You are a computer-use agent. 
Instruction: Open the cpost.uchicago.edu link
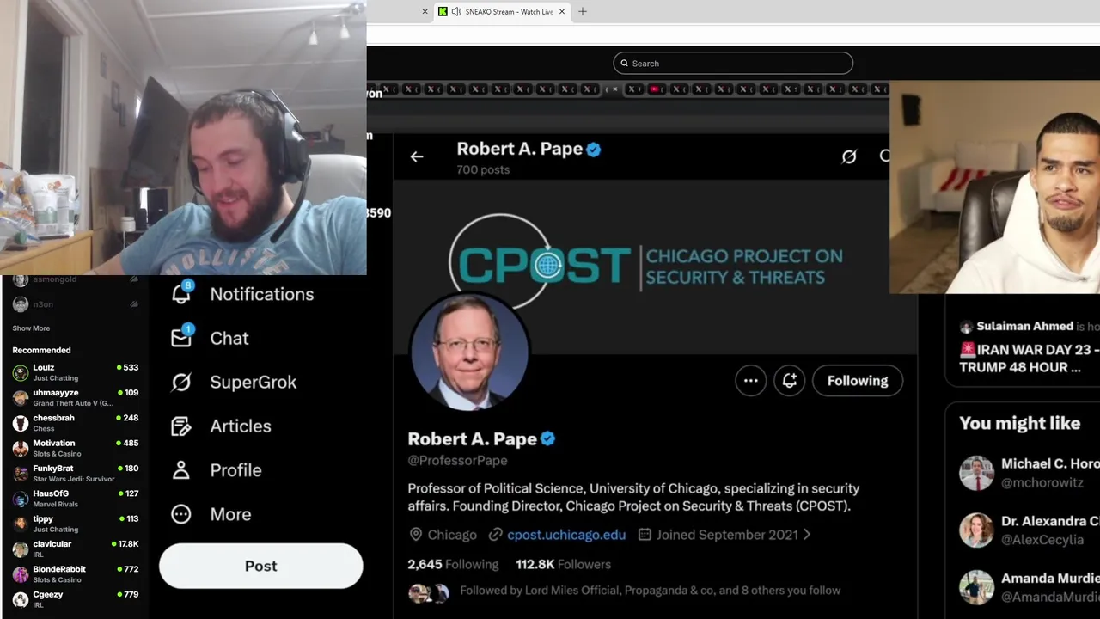click(566, 534)
